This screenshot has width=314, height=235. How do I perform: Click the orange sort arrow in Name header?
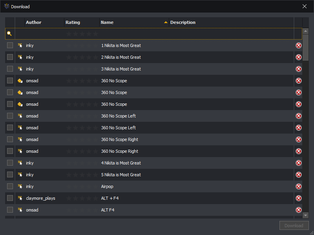[x=166, y=22]
